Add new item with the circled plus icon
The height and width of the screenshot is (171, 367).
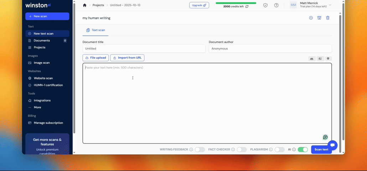pos(311,18)
